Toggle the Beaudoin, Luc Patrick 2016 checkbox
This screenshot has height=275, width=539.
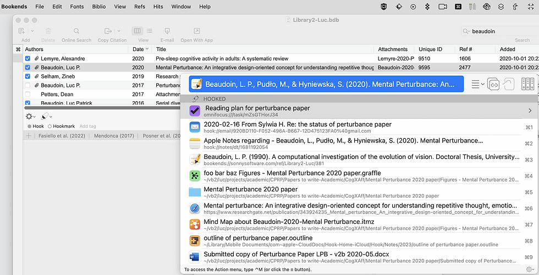[x=28, y=103]
